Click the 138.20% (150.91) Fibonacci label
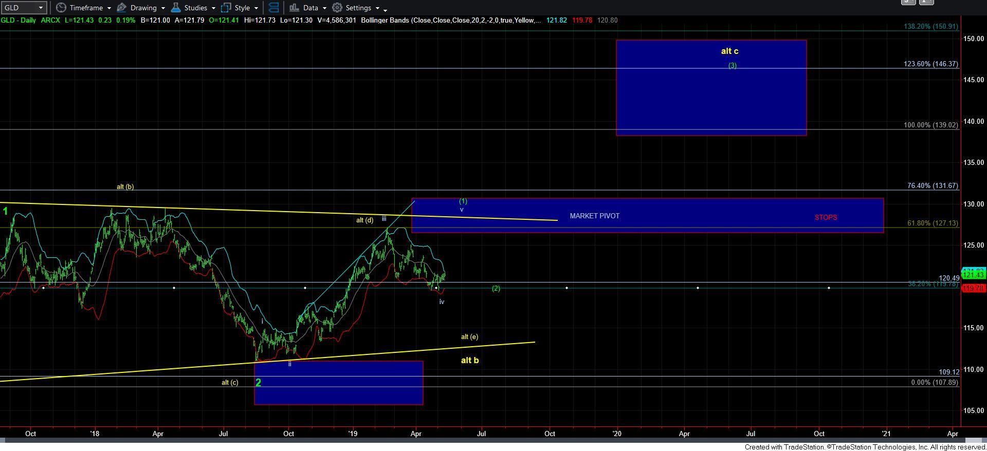The width and height of the screenshot is (987, 451). (931, 26)
